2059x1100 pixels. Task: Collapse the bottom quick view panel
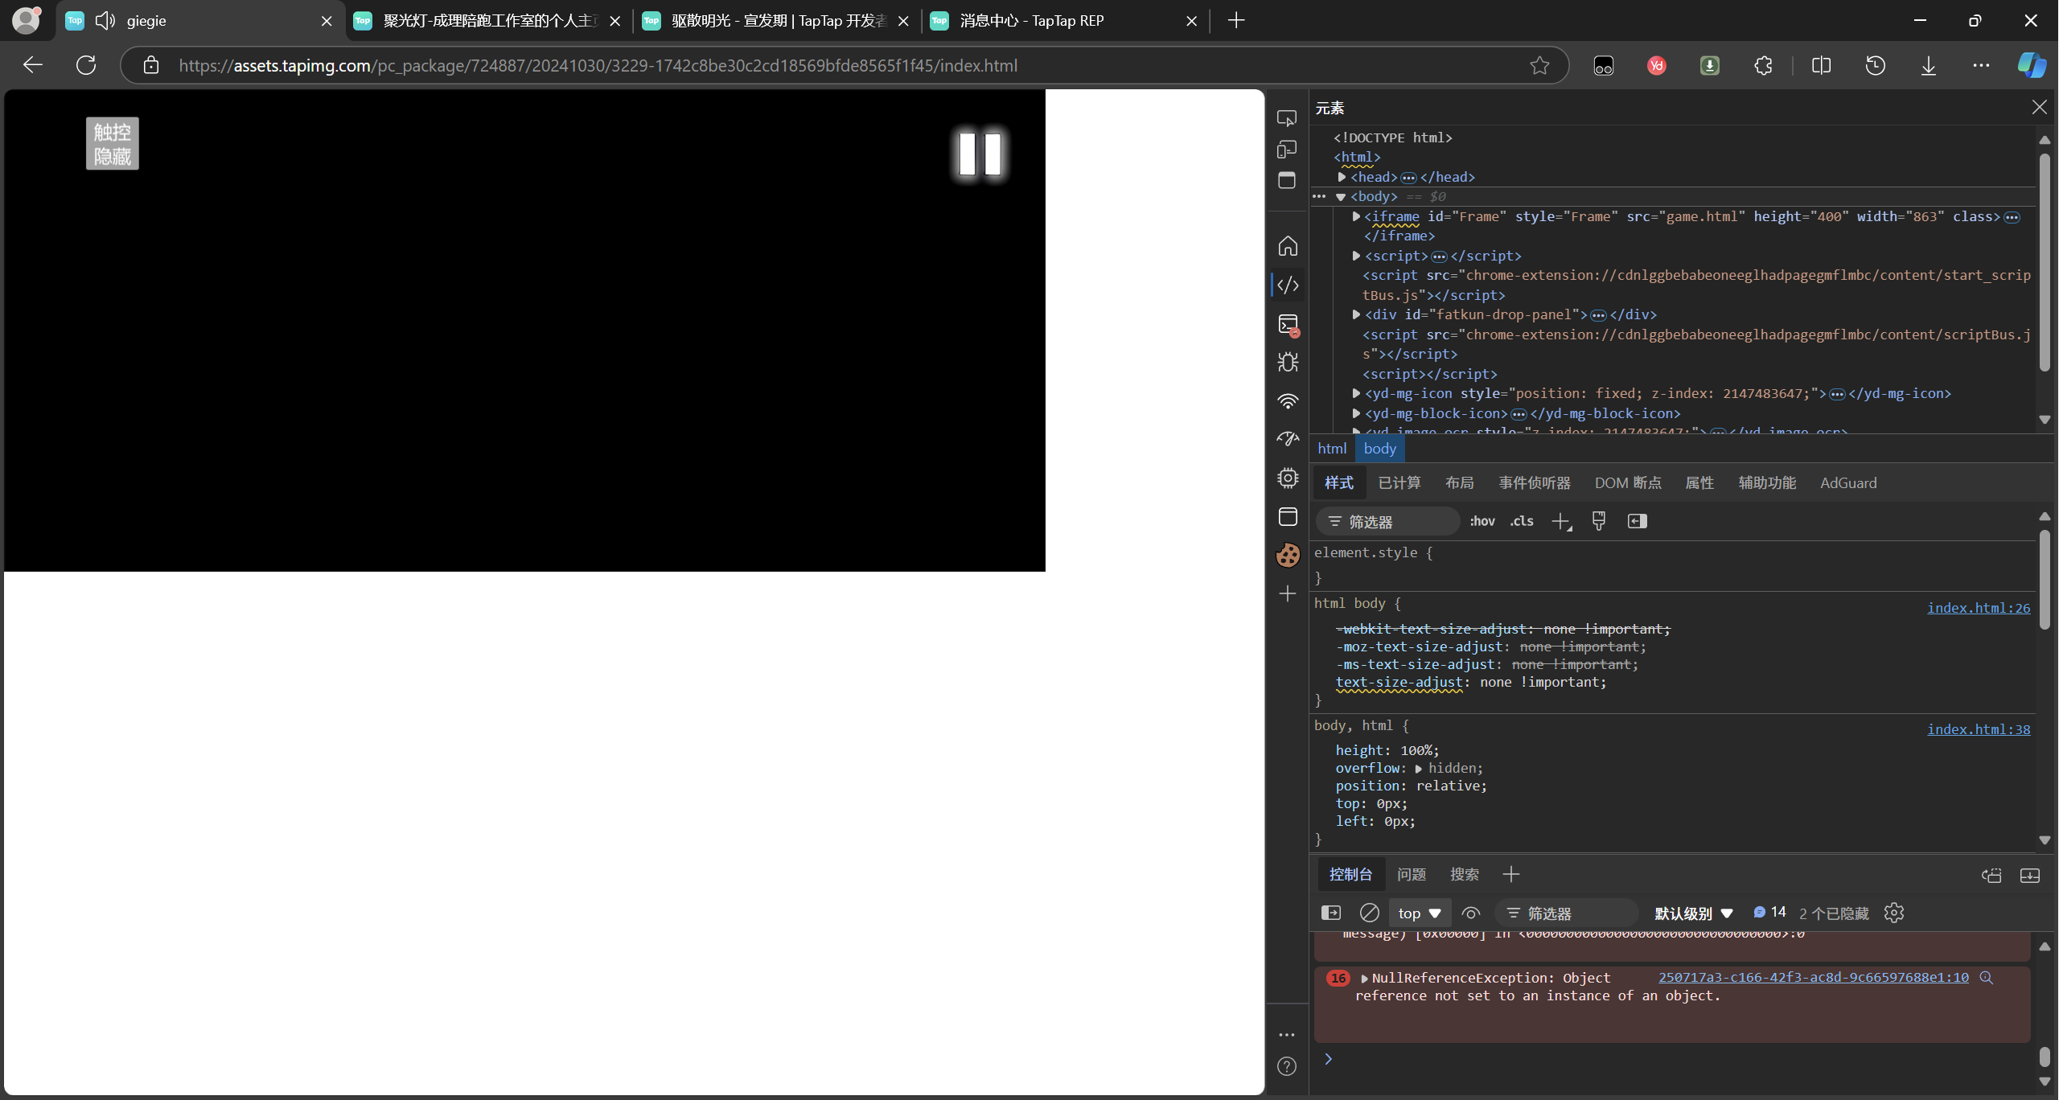2029,875
